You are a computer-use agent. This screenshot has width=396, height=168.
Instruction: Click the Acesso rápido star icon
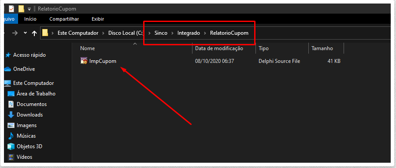point(8,55)
